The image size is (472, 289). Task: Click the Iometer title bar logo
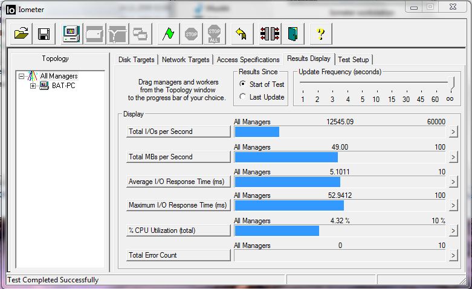point(10,10)
